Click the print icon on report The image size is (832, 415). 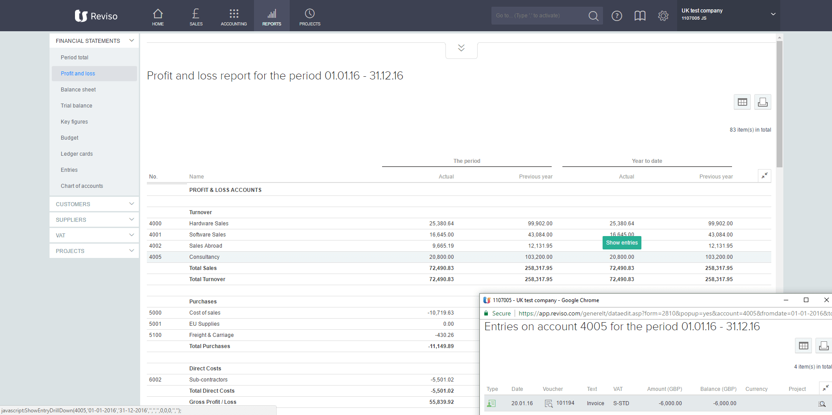[763, 102]
